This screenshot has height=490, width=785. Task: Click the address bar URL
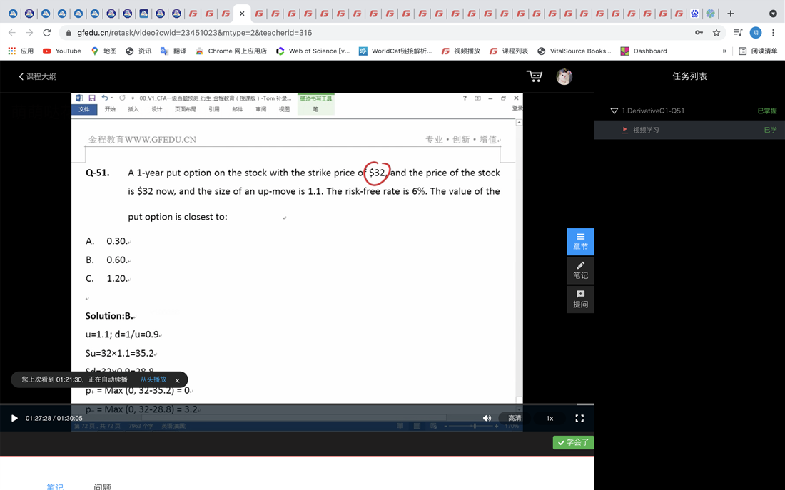tap(194, 33)
